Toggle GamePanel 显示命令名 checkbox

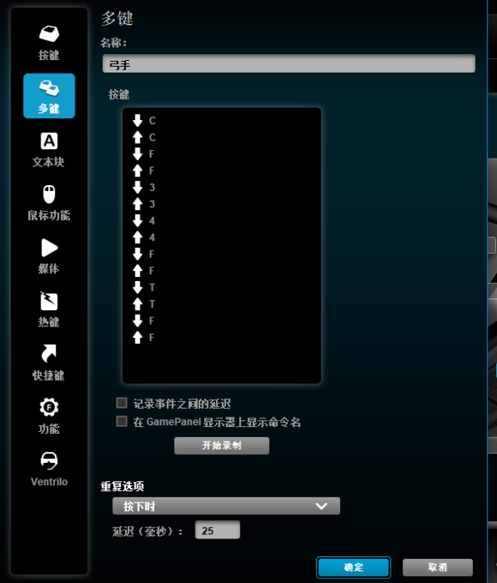tap(122, 421)
